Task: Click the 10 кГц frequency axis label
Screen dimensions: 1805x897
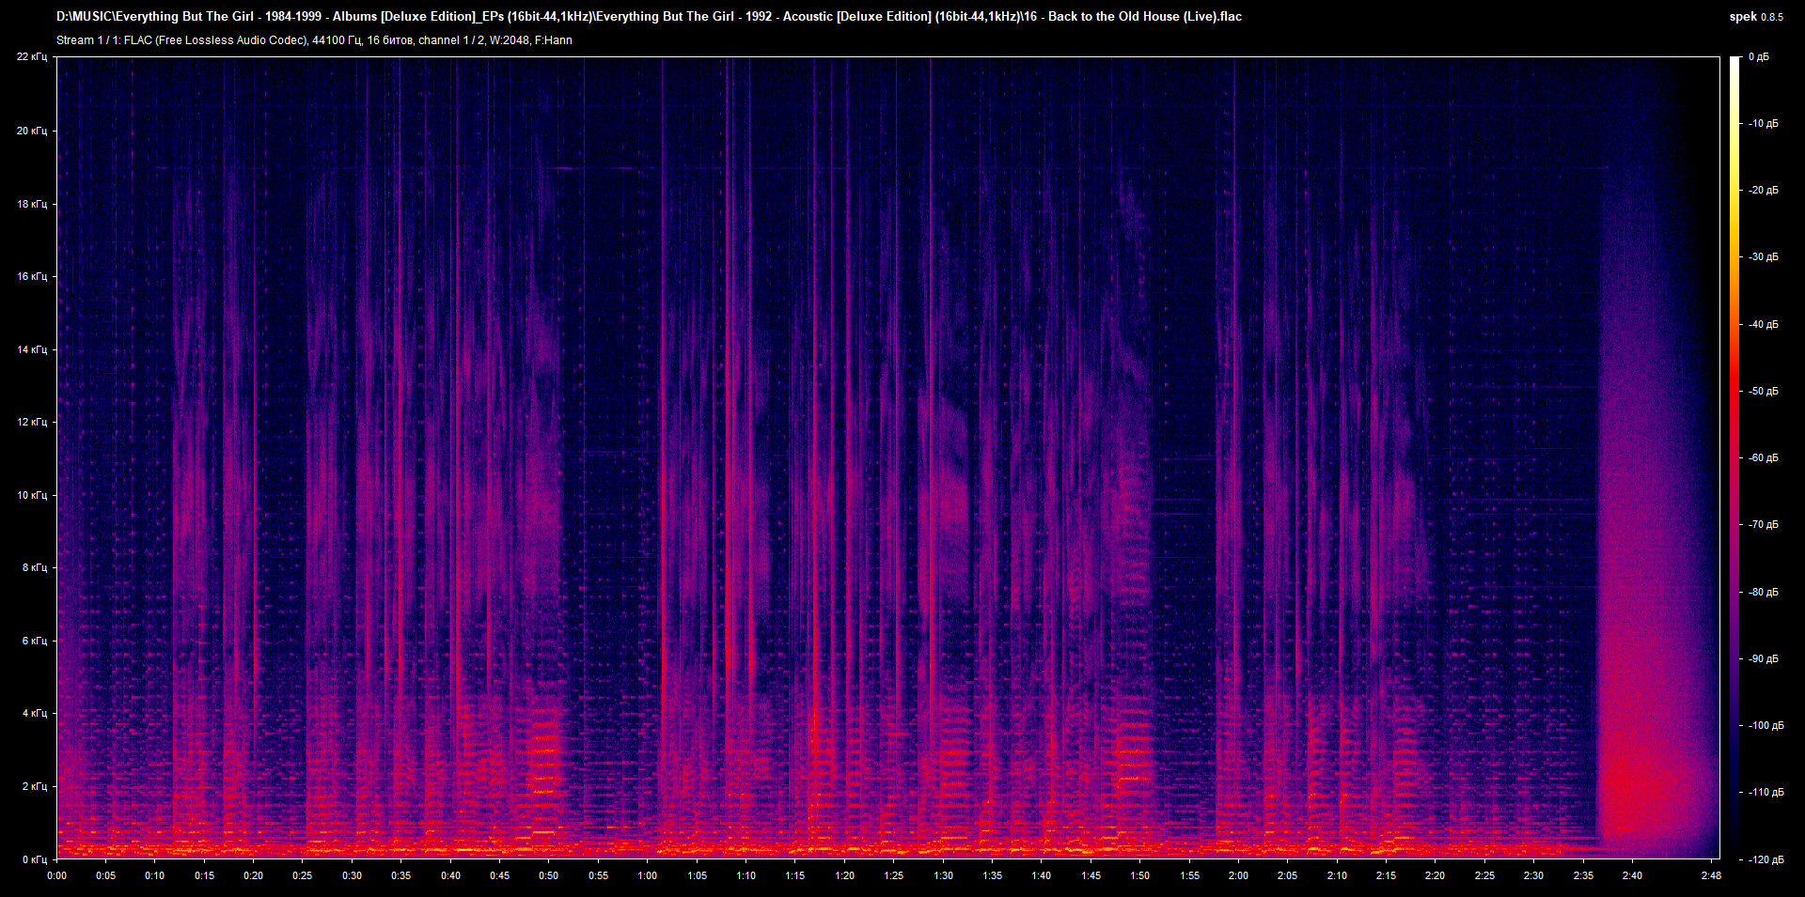Action: [32, 495]
